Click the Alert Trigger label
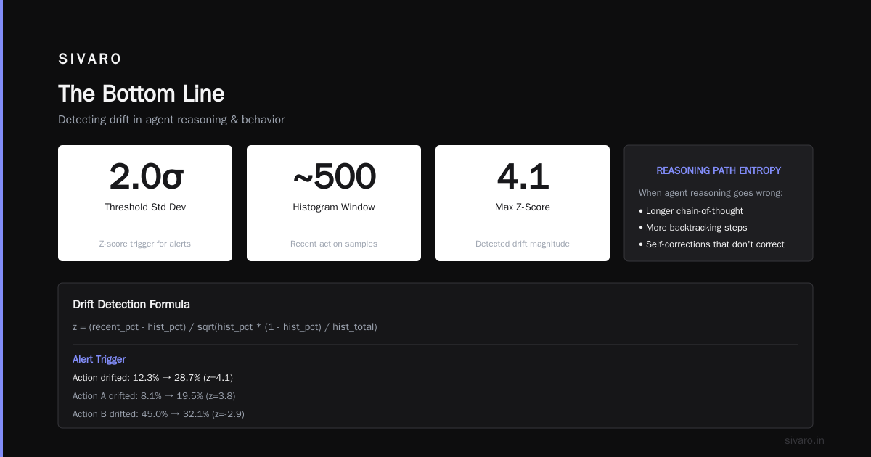This screenshot has width=871, height=457. (99, 359)
